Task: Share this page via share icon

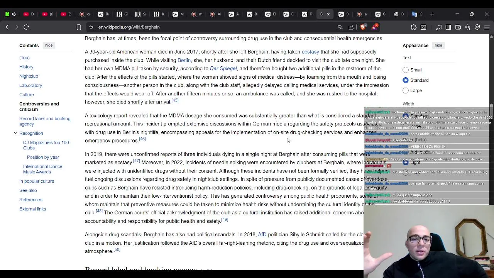Action: click(x=351, y=27)
